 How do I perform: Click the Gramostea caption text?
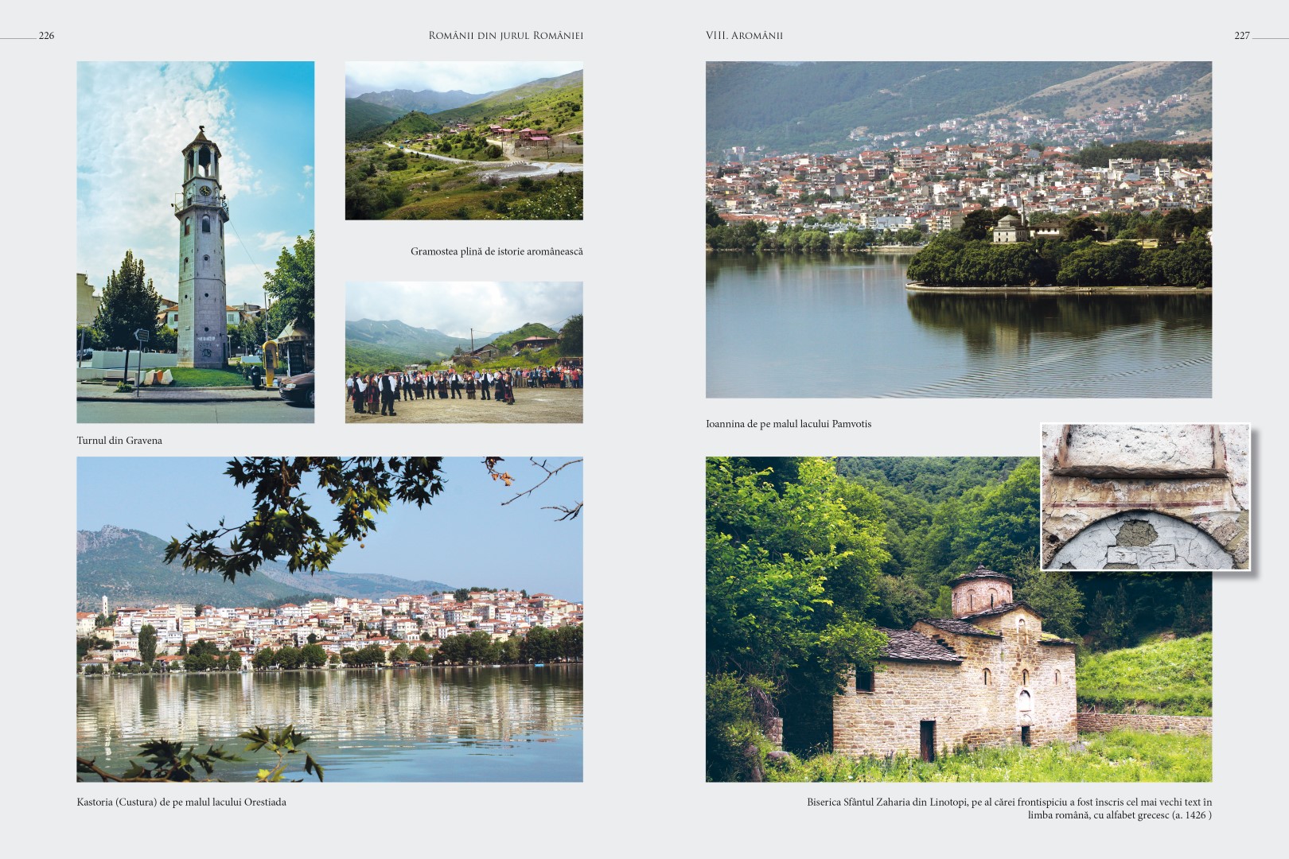[x=497, y=251]
